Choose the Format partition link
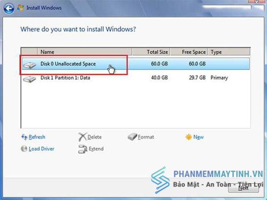The width and height of the screenshot is (267, 200). click(146, 137)
